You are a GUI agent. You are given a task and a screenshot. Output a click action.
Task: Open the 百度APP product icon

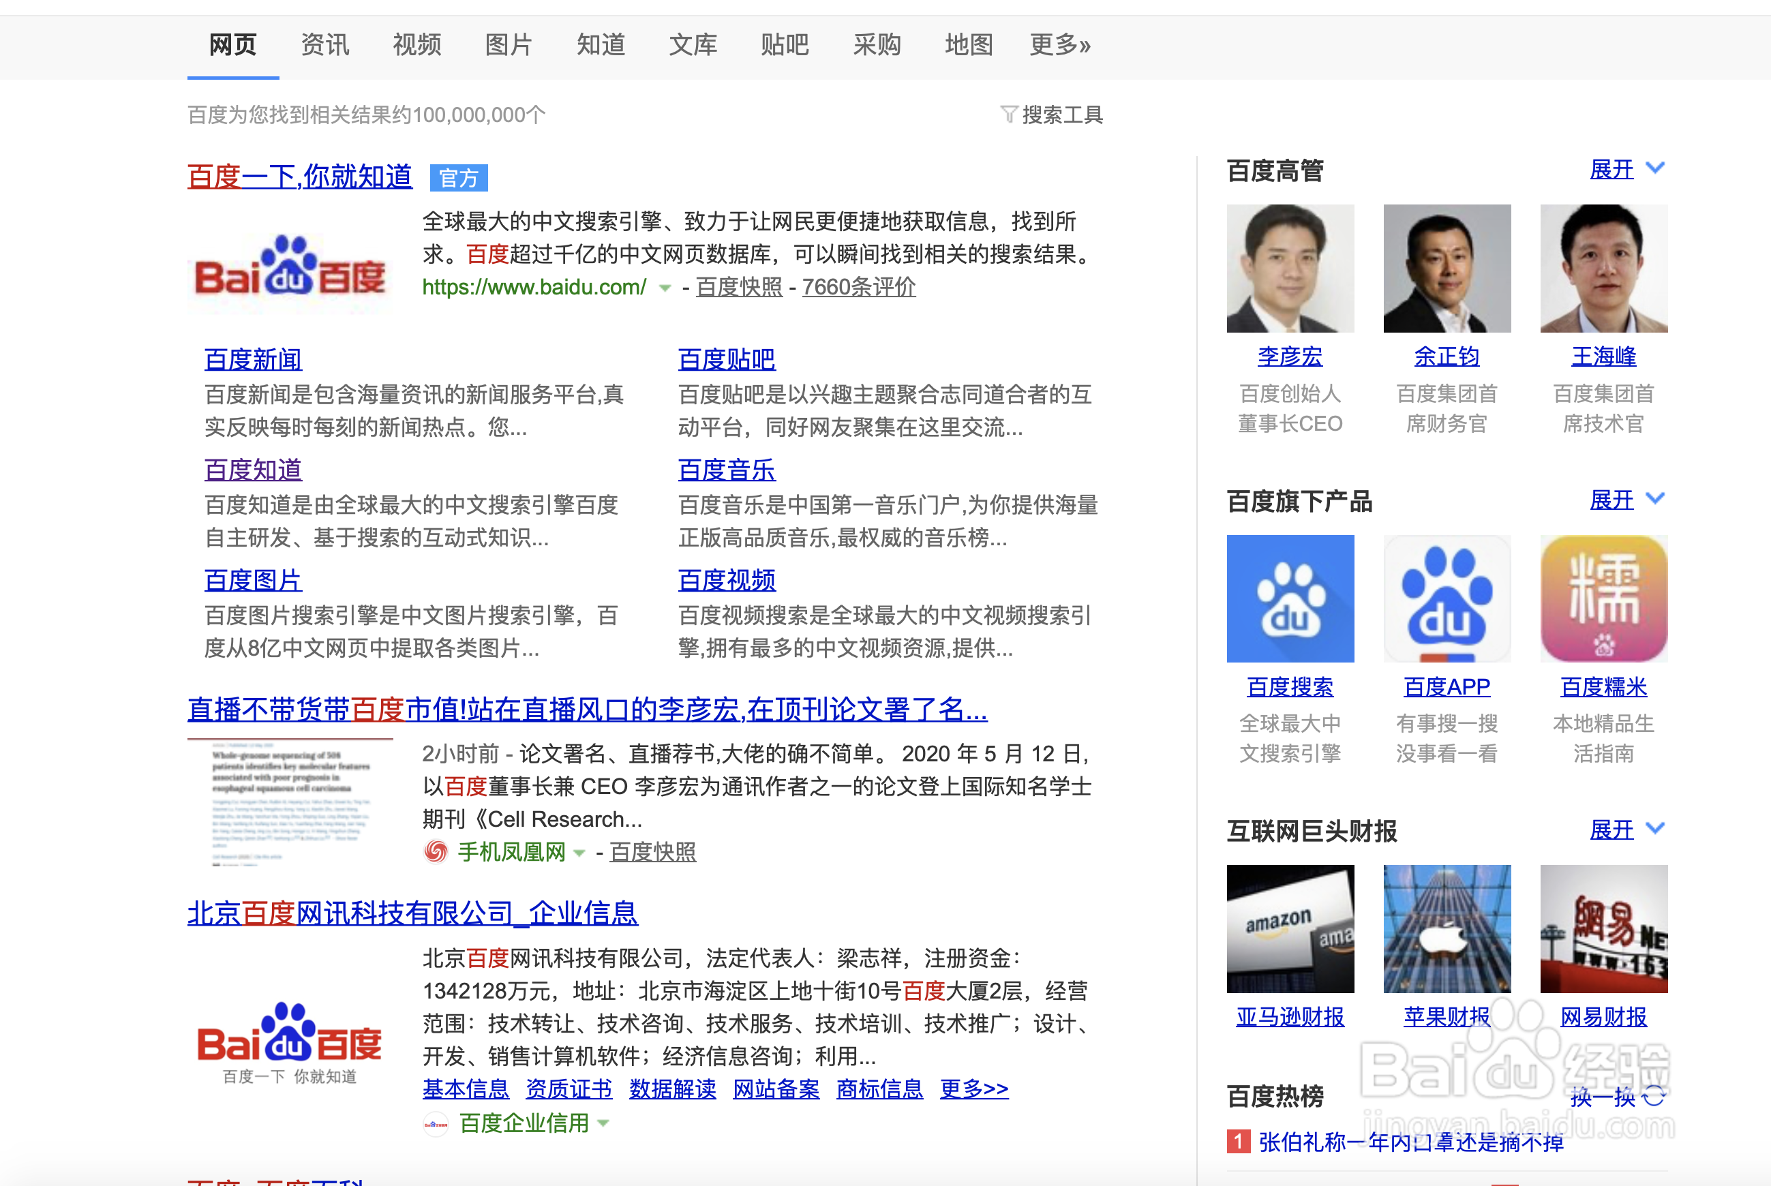coord(1447,598)
